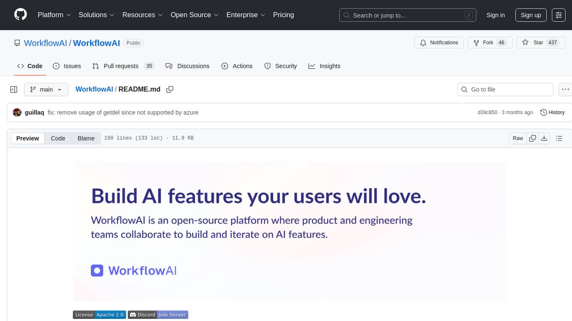Copy the README.md file path

[x=170, y=89]
